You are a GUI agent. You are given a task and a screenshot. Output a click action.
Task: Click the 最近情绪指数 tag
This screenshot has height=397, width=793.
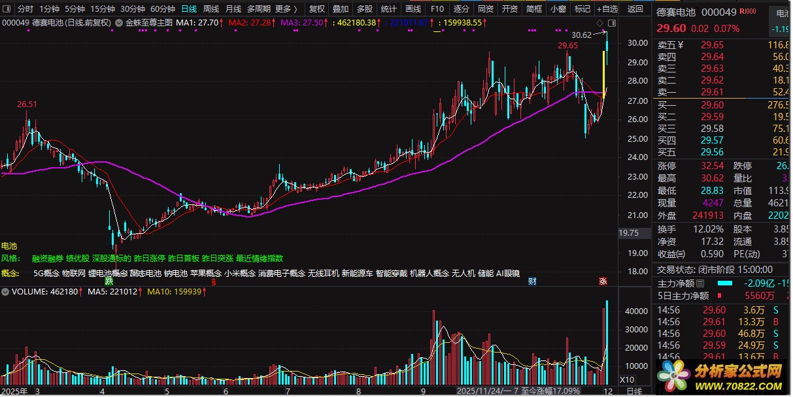(x=260, y=259)
